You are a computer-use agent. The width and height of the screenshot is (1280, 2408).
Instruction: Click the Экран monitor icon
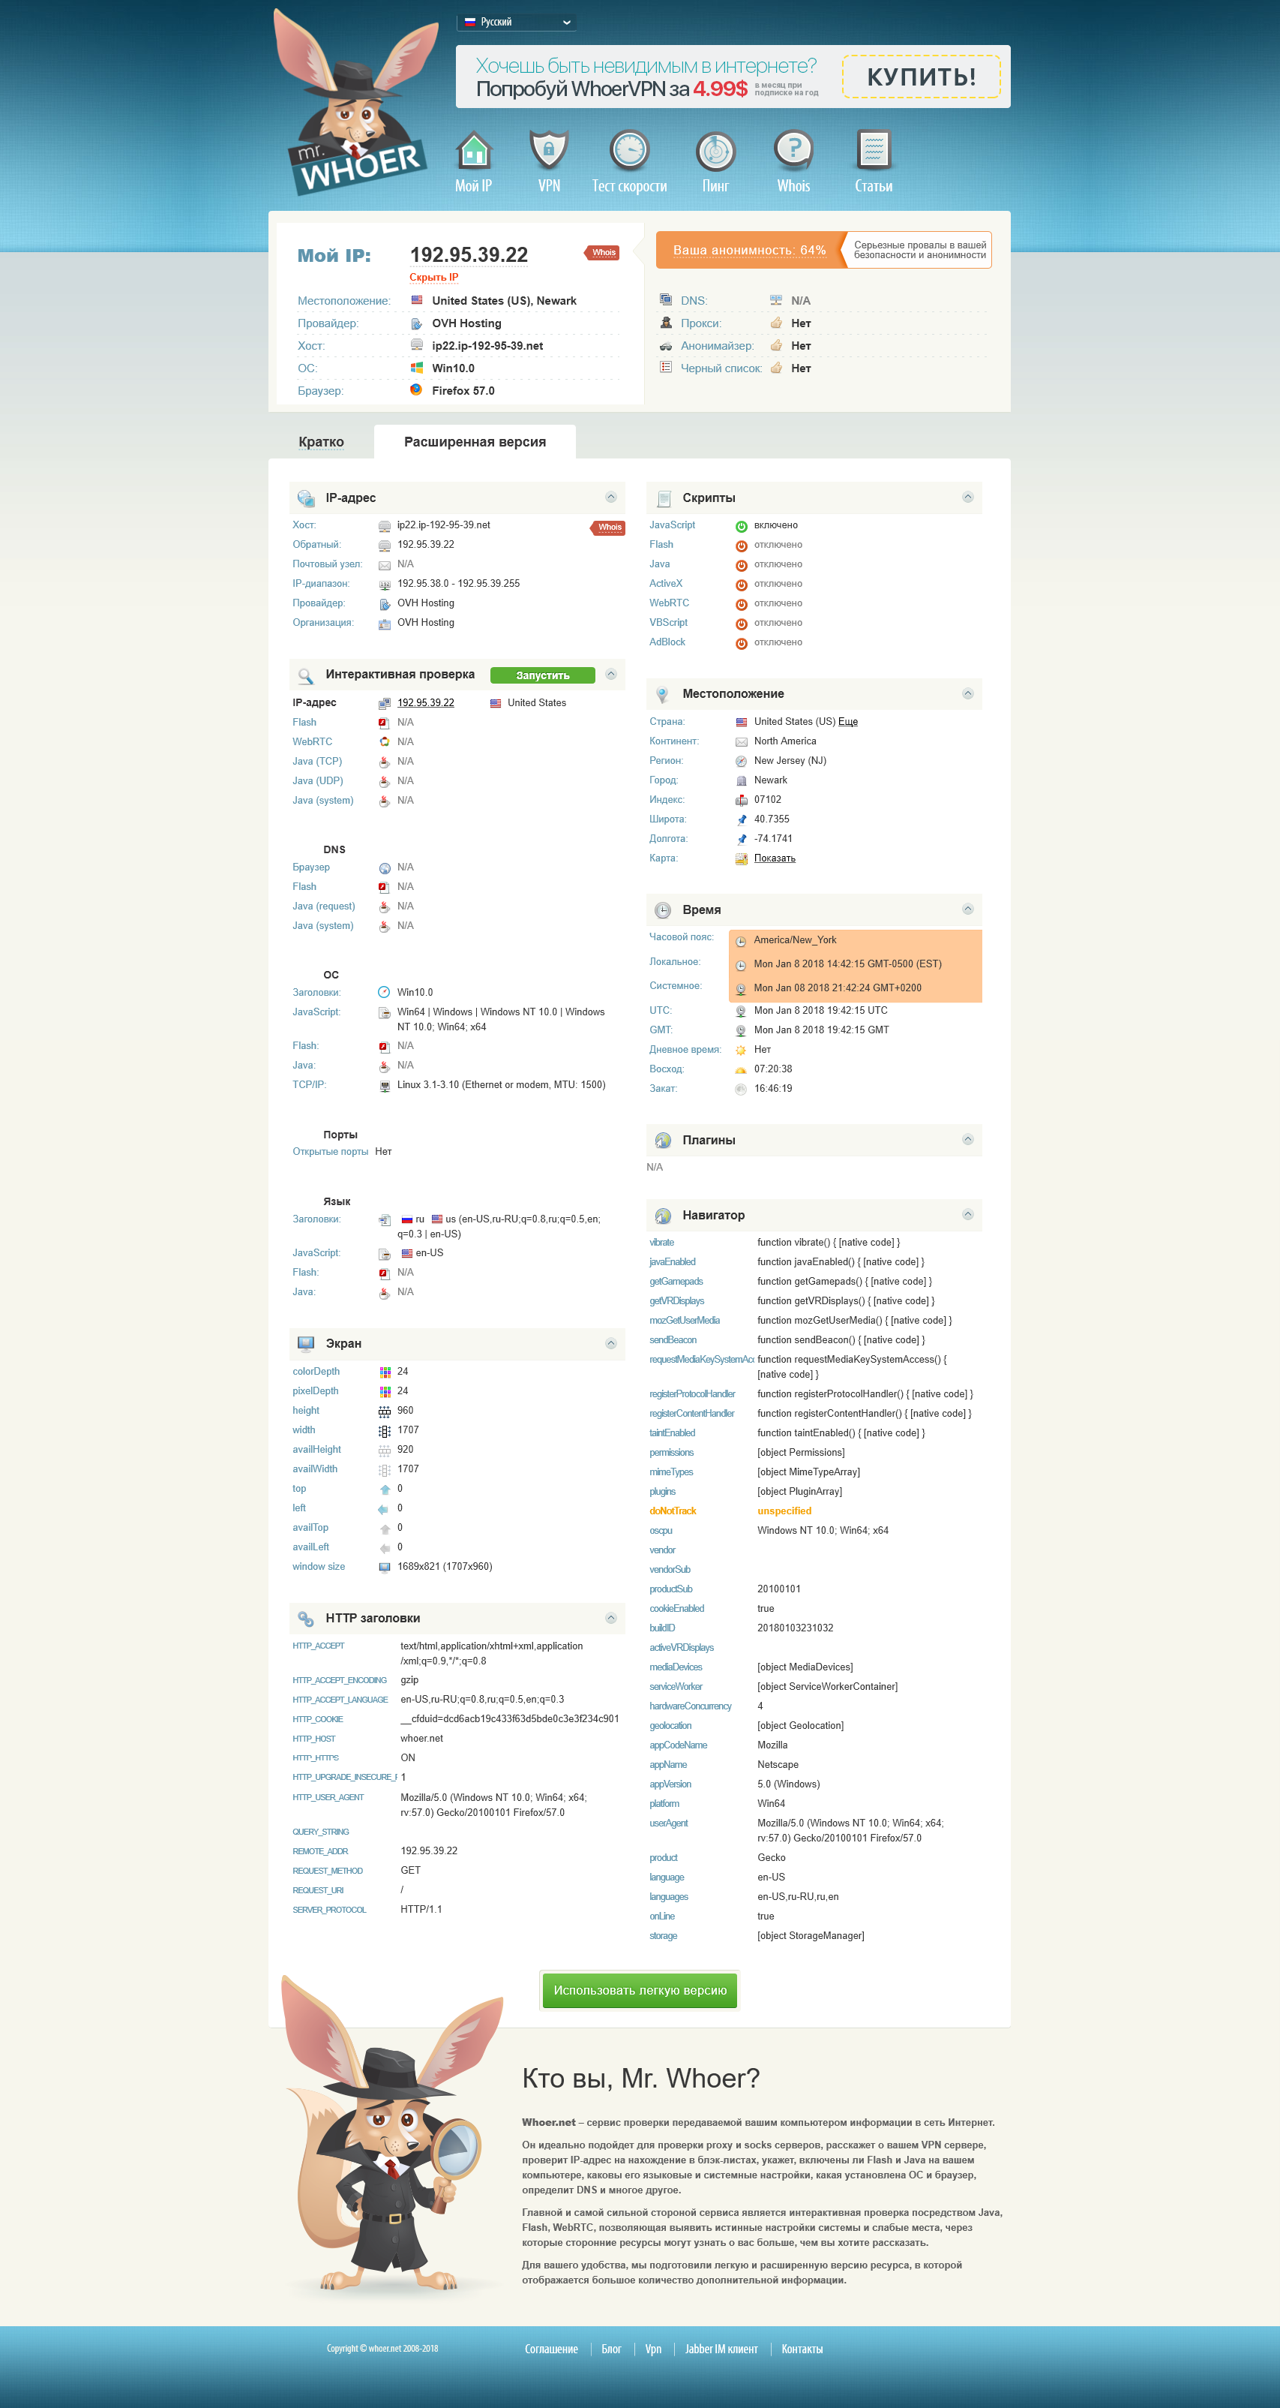(305, 1343)
